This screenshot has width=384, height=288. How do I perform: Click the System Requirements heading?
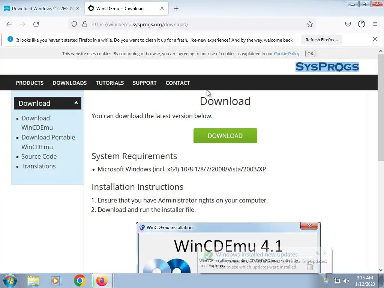click(134, 156)
